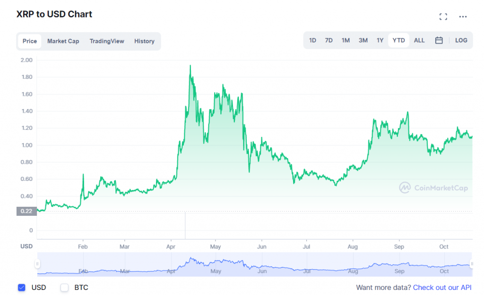The image size is (484, 297).
Task: Click the CoinMarketCap watermark logo
Action: pyautogui.click(x=433, y=188)
